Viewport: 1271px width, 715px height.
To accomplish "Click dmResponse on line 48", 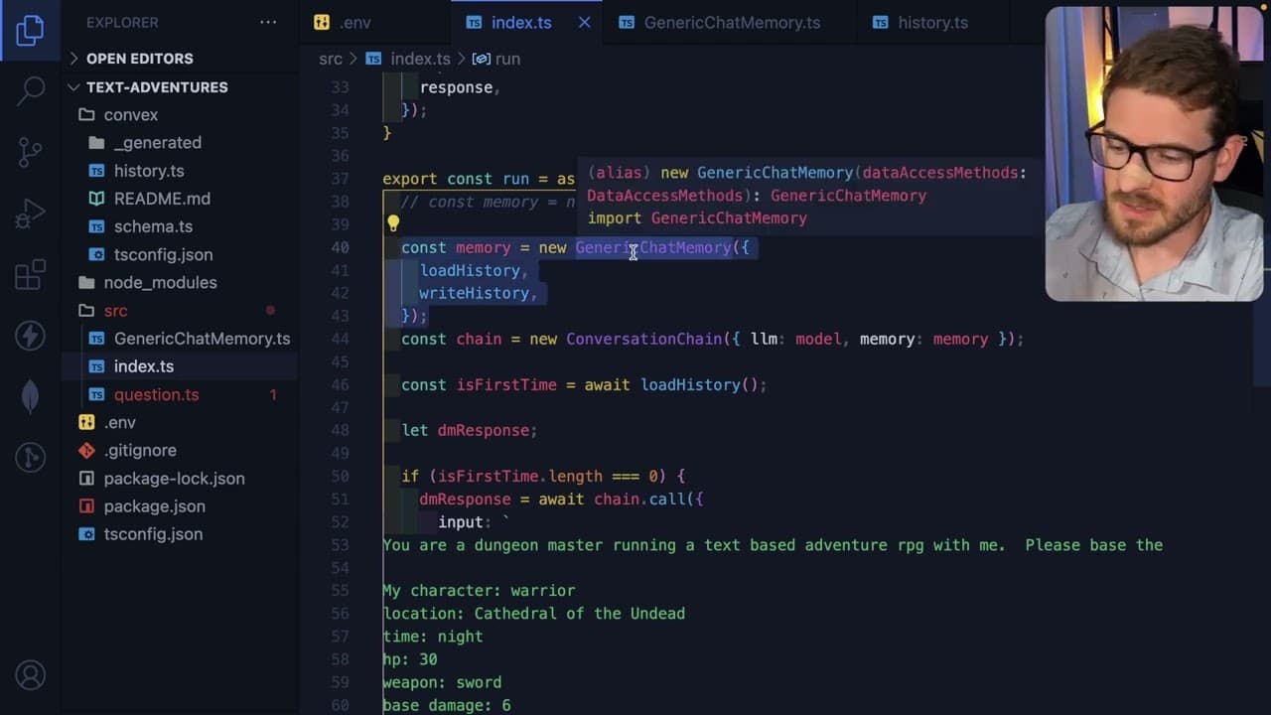I will coord(483,430).
